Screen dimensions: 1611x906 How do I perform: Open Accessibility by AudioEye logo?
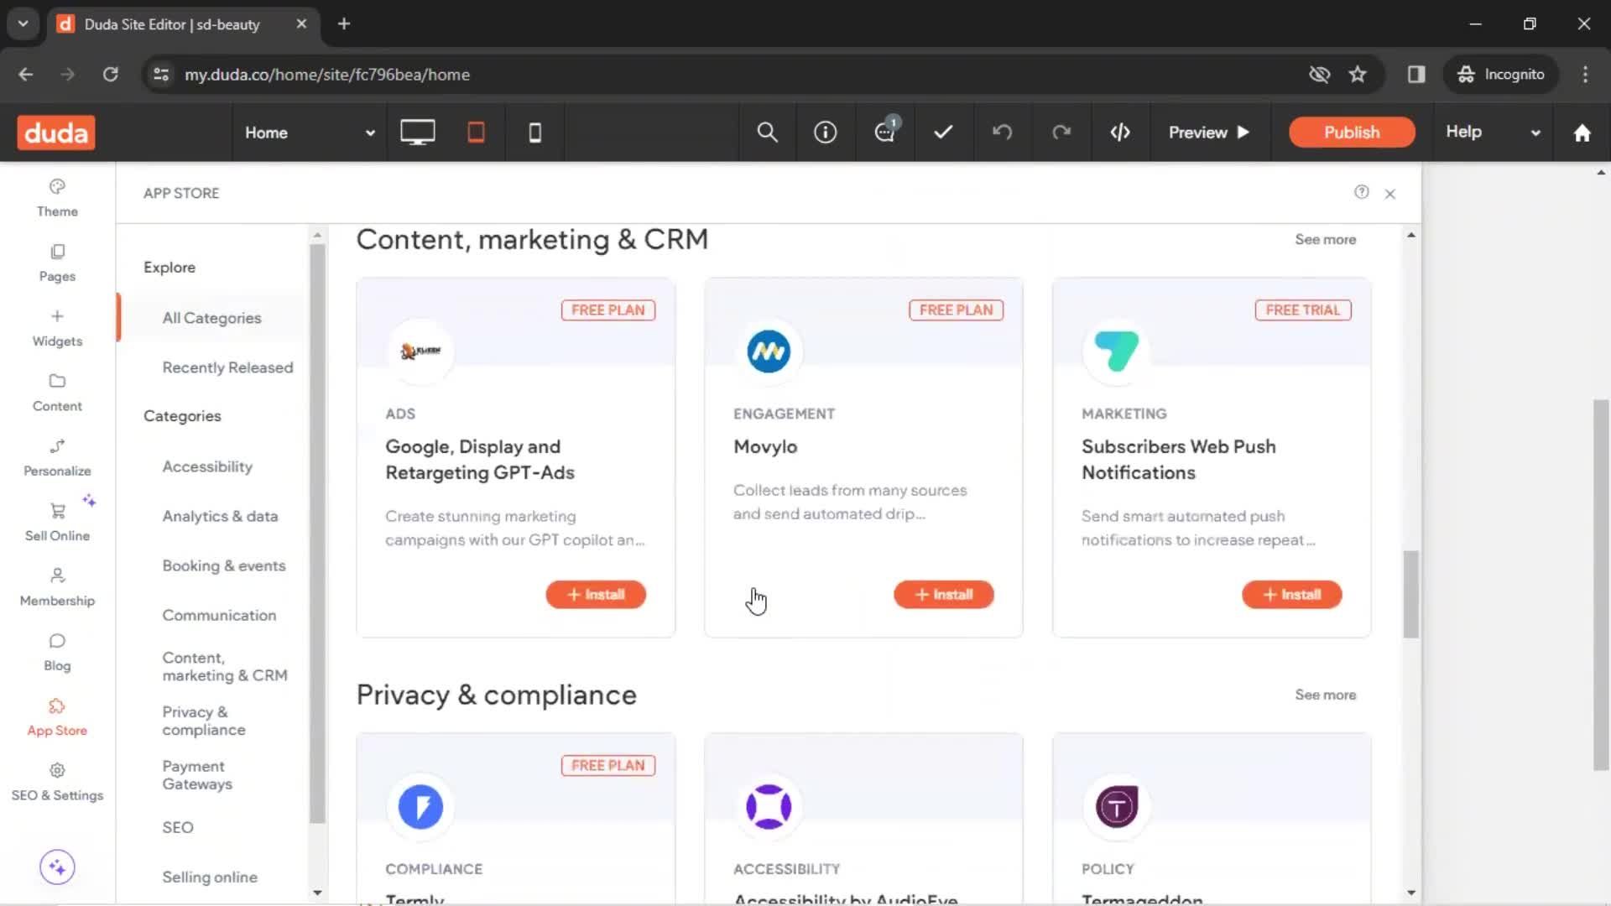tap(769, 806)
